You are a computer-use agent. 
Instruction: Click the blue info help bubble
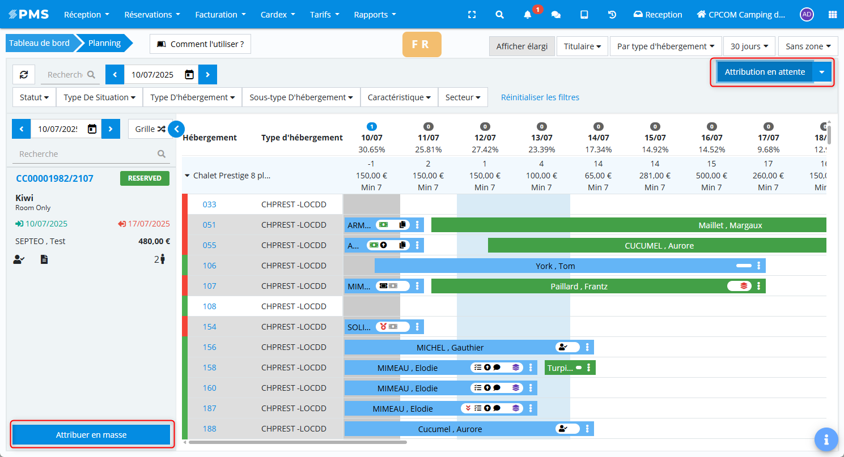[826, 439]
